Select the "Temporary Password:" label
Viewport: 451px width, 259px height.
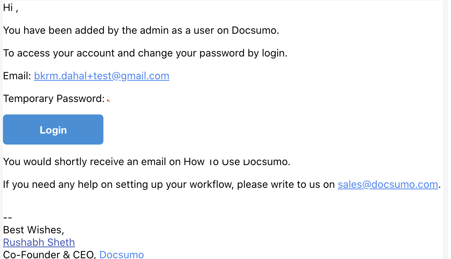[x=54, y=99]
